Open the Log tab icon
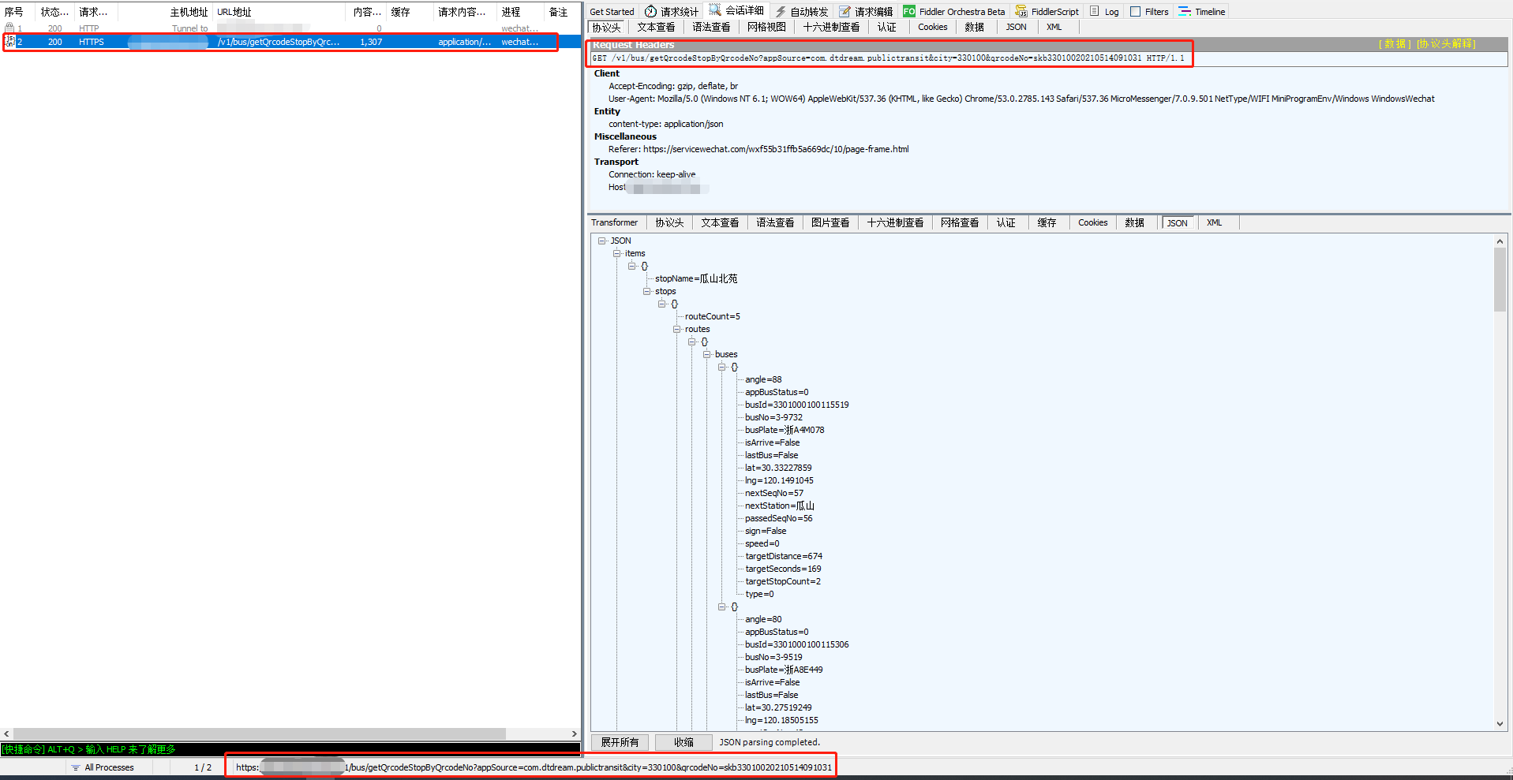 click(x=1095, y=11)
